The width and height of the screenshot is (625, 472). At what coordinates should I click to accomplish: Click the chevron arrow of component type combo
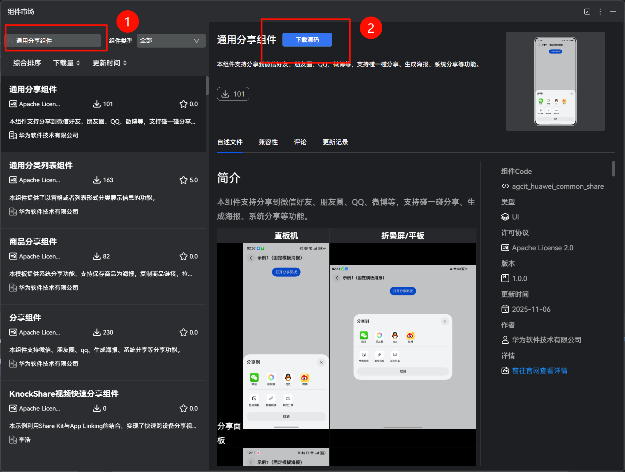click(196, 41)
